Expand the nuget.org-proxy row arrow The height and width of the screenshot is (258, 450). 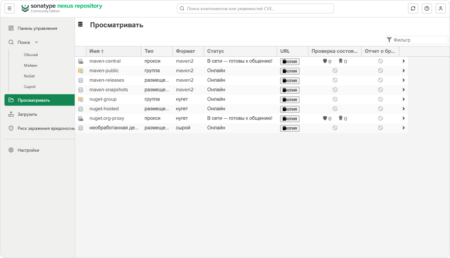[403, 118]
